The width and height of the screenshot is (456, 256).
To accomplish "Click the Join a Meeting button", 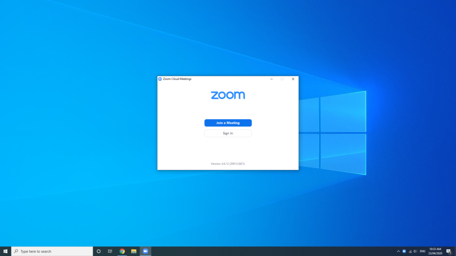I will click(228, 123).
